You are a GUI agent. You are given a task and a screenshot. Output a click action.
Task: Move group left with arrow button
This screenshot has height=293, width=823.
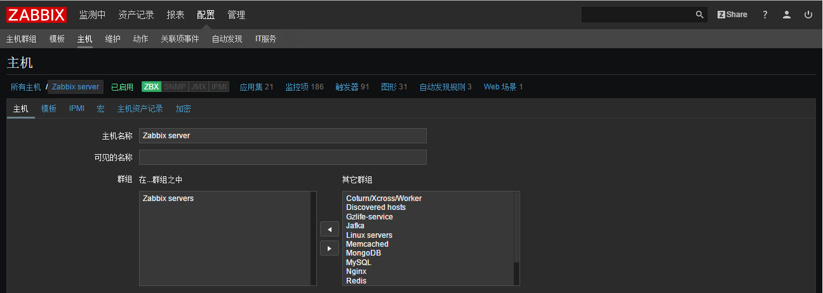coord(329,229)
